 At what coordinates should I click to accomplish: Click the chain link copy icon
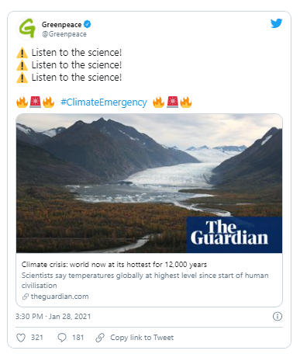(100, 338)
